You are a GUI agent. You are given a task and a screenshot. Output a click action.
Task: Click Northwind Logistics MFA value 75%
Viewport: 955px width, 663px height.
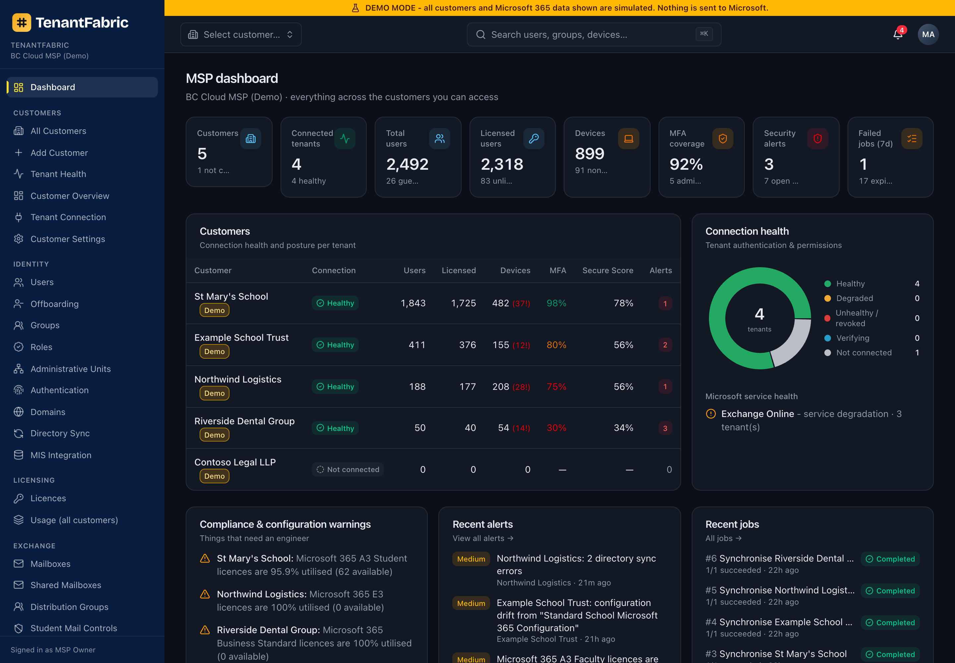coord(556,387)
